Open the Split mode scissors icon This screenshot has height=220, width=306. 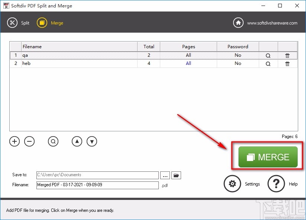tap(12, 23)
